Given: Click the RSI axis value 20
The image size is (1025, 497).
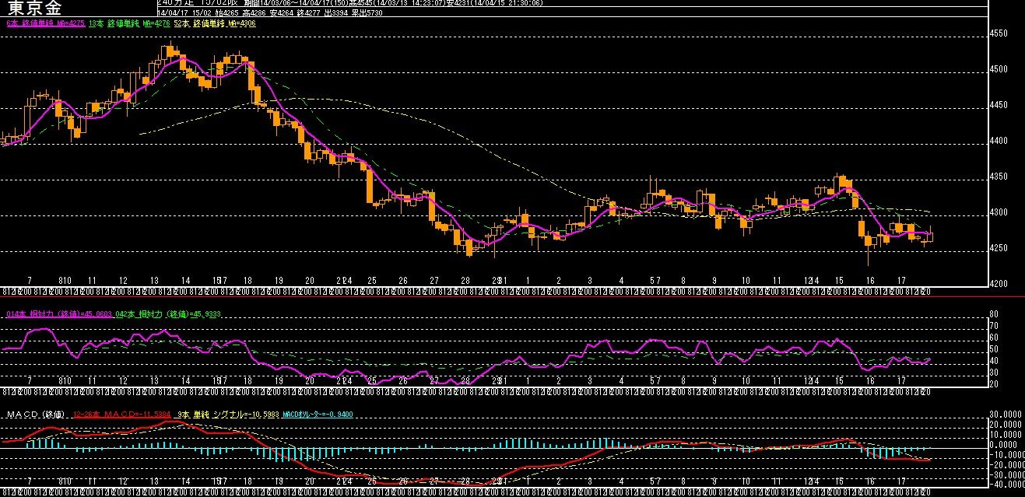Looking at the screenshot, I should (994, 383).
